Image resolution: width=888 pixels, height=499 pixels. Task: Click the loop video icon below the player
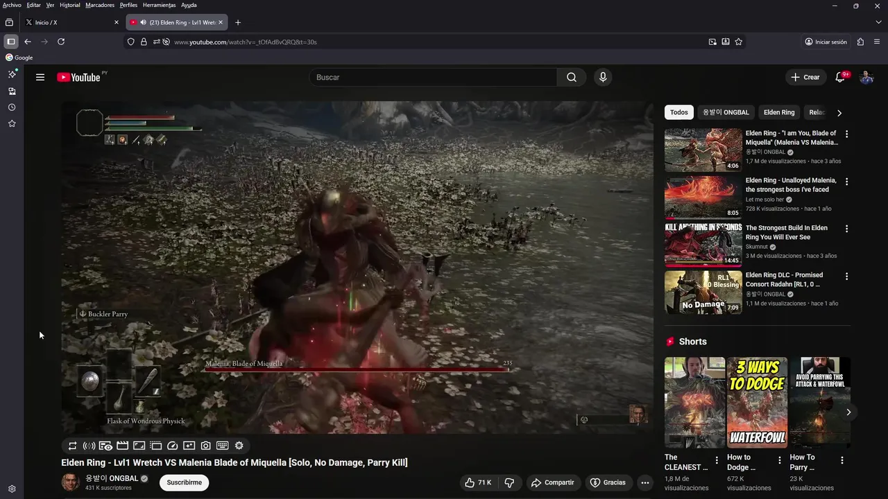(x=72, y=446)
